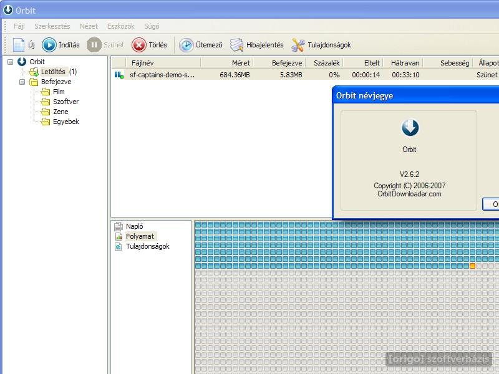Click the V2.6.2 version text
The image size is (499, 374).
click(x=409, y=175)
